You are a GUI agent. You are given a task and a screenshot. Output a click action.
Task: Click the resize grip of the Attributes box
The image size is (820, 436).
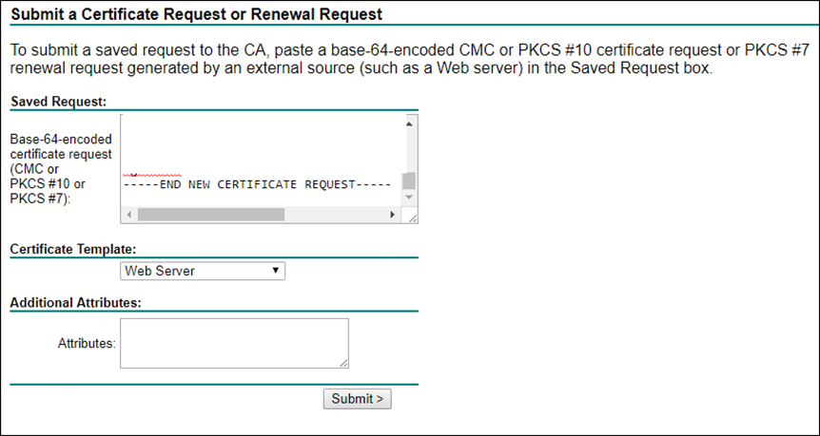pos(343,364)
